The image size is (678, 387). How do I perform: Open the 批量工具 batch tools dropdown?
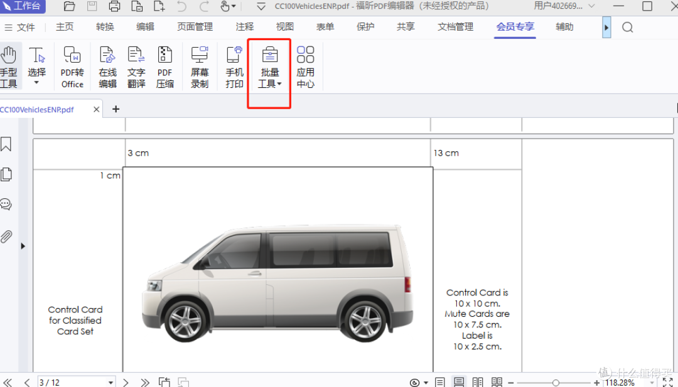pos(270,66)
